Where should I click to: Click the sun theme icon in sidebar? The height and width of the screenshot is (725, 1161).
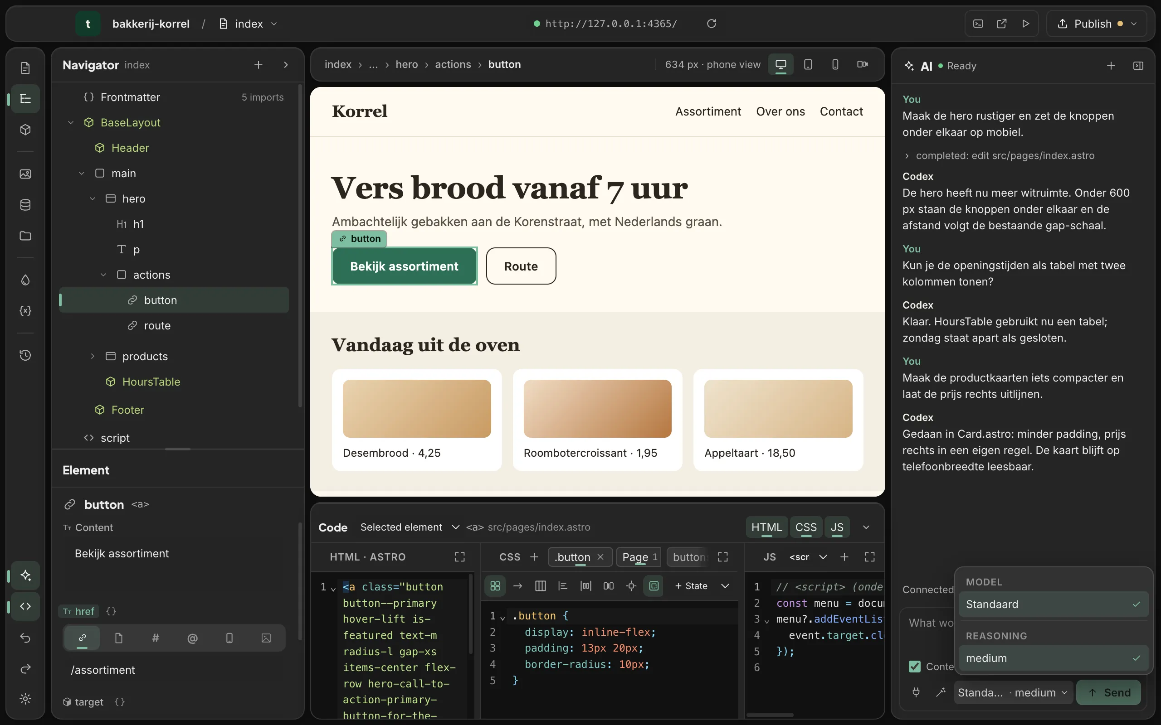click(x=25, y=699)
